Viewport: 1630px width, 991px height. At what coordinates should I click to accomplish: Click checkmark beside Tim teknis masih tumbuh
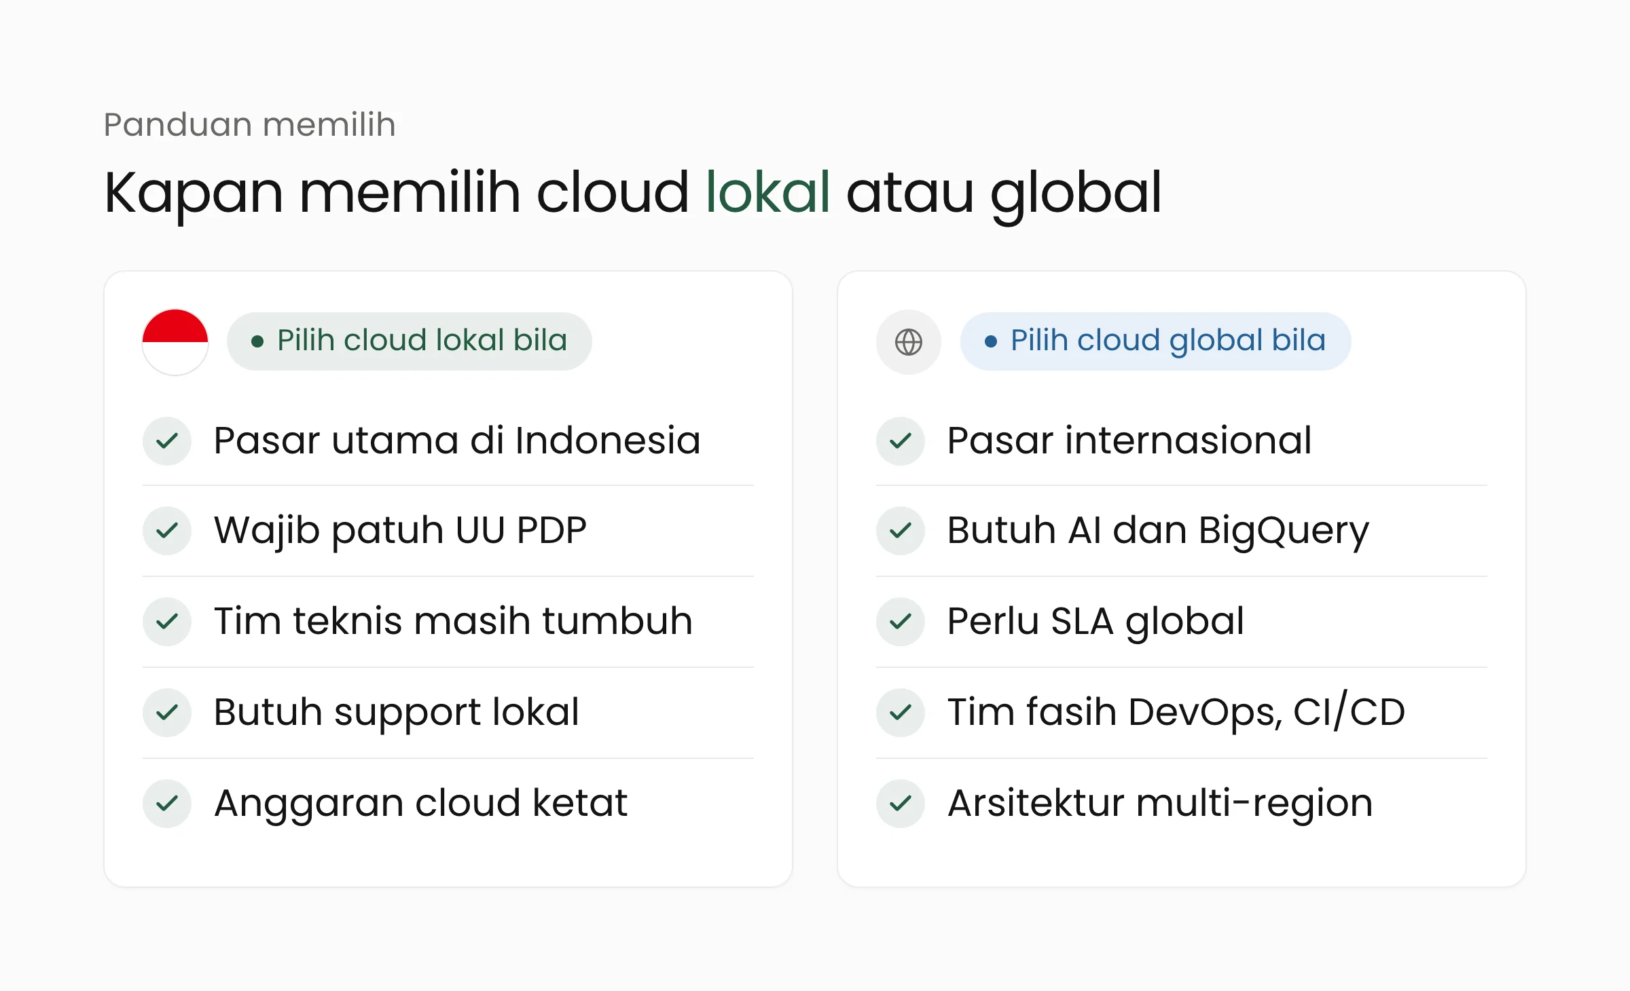(x=167, y=622)
